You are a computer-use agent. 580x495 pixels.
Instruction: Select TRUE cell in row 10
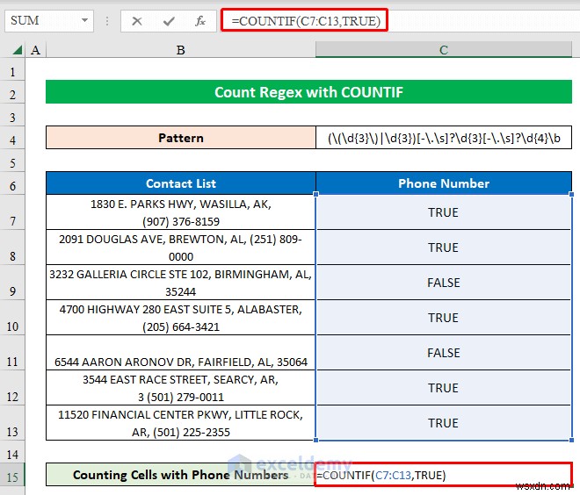pos(444,318)
